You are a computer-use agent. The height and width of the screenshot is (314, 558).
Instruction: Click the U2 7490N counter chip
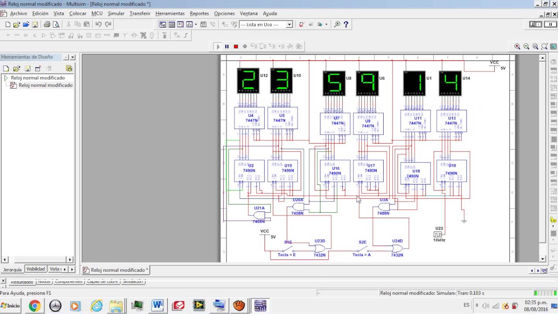(249, 171)
